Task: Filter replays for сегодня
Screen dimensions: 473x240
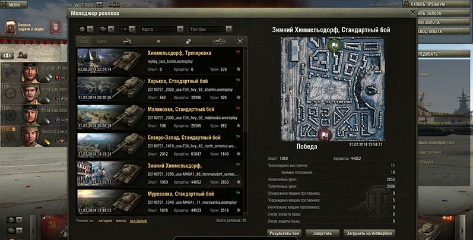Action: pos(105,220)
